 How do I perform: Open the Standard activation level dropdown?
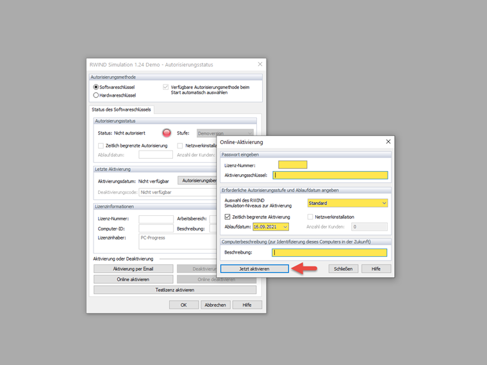click(347, 203)
